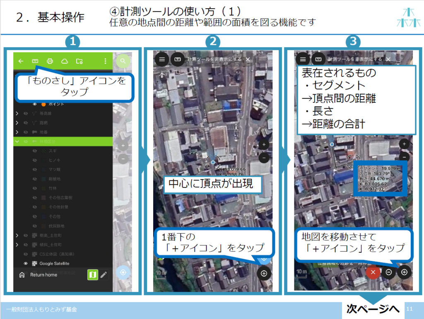Image resolution: width=424 pixels, height=319 pixels.
Task: Collapse the 林相区分 layer group
Action: [17, 141]
